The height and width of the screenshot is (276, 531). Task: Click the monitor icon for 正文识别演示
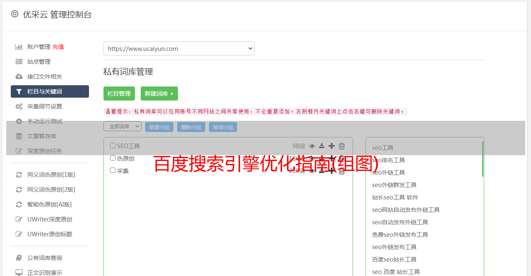click(x=19, y=273)
